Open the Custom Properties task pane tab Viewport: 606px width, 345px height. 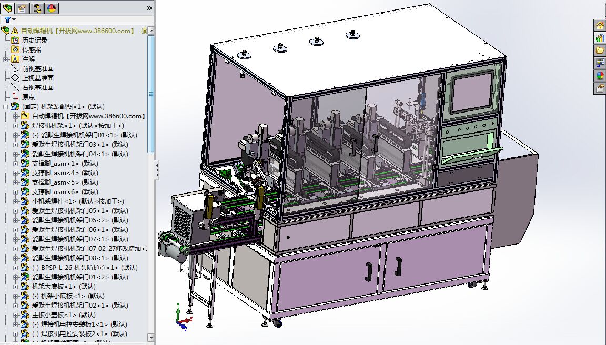600,88
